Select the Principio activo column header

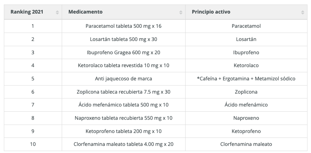tap(246, 12)
